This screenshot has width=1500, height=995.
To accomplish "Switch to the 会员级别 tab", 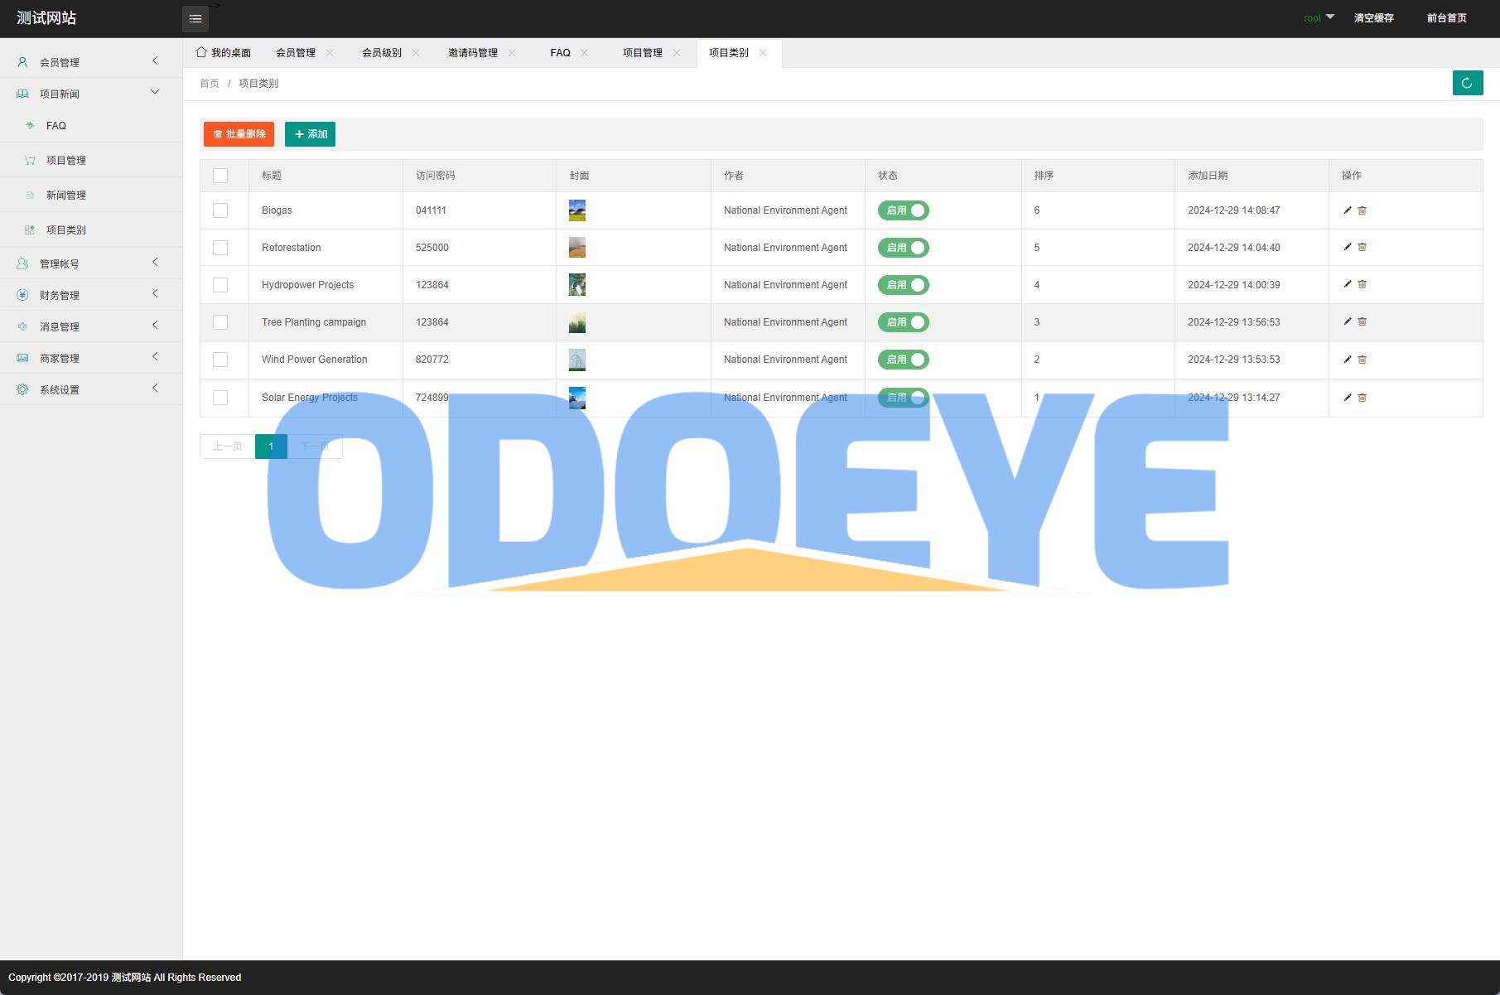I will [382, 52].
